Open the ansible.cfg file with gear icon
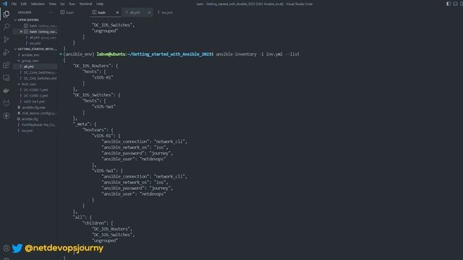Image resolution: width=463 pixels, height=260 pixels. (30, 119)
